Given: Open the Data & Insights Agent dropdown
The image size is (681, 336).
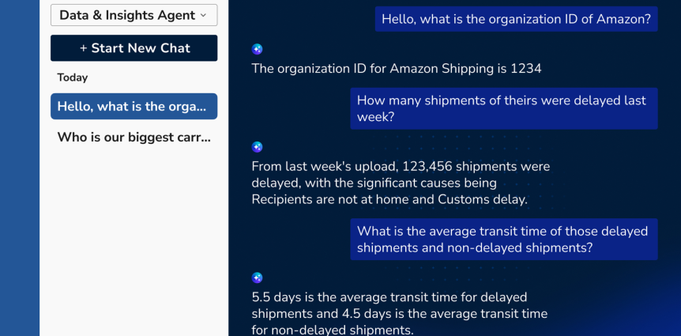Looking at the screenshot, I should coord(134,15).
